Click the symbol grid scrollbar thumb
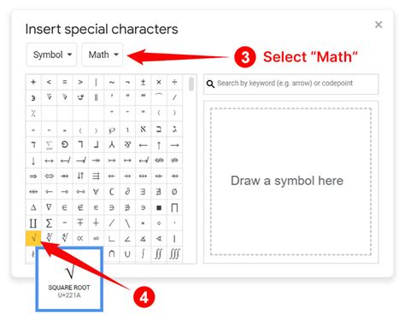The width and height of the screenshot is (405, 325). (191, 84)
